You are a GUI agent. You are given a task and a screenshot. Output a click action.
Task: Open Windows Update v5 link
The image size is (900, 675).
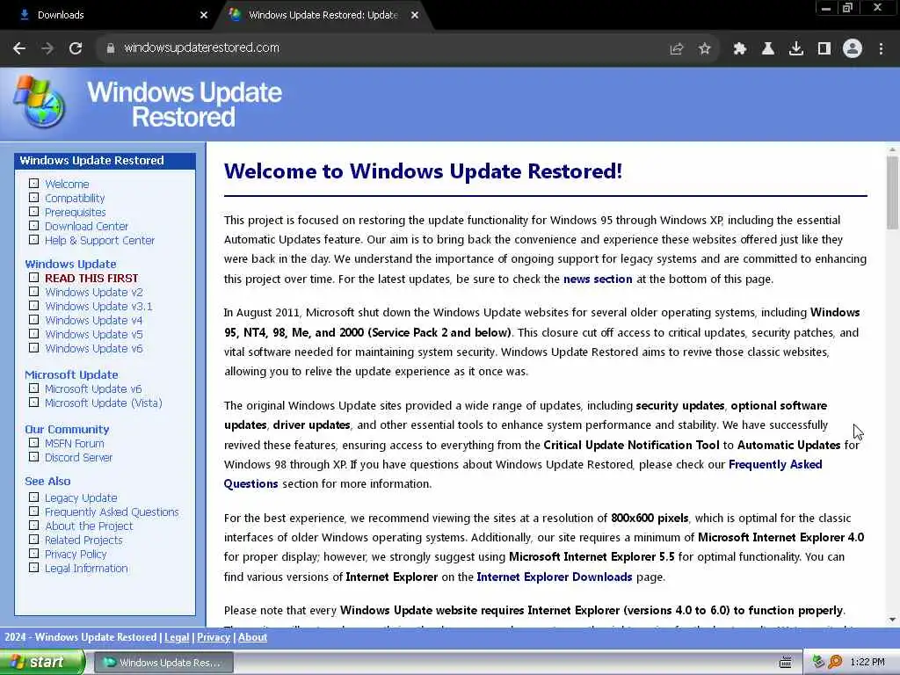click(x=94, y=334)
